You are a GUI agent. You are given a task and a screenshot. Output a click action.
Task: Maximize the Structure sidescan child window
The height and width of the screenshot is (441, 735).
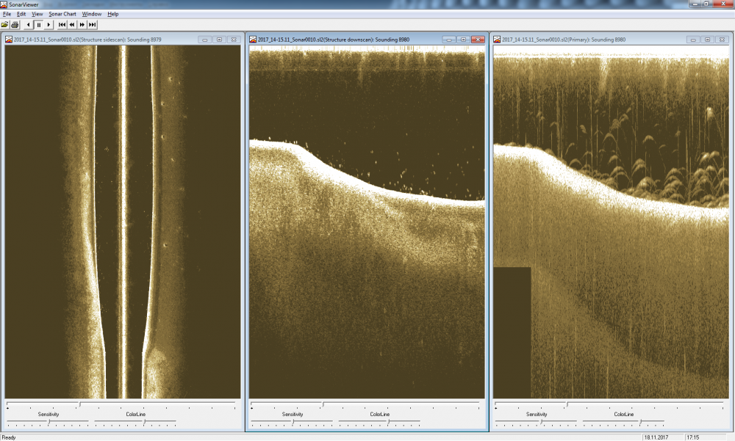pyautogui.click(x=219, y=40)
